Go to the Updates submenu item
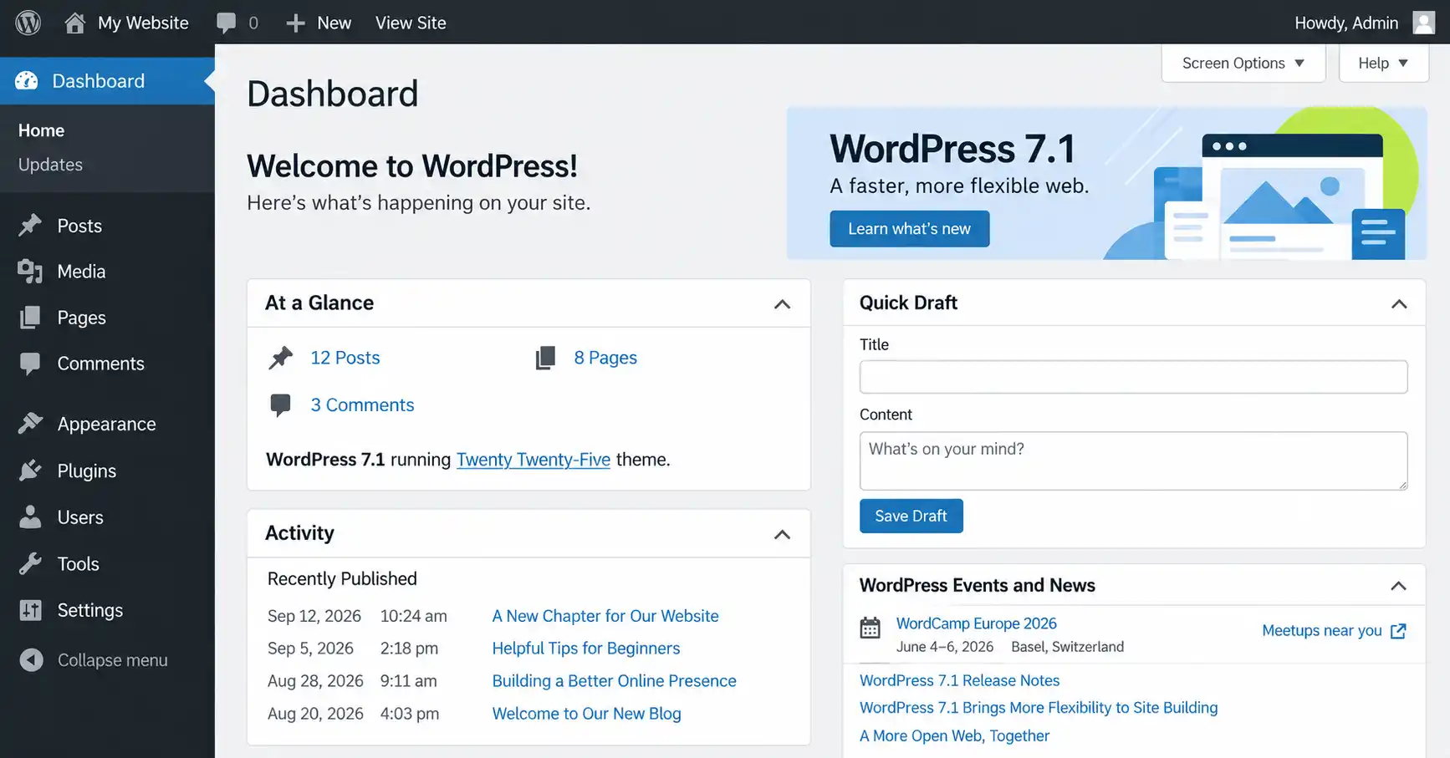Screen dimensions: 1450x758 pos(50,165)
